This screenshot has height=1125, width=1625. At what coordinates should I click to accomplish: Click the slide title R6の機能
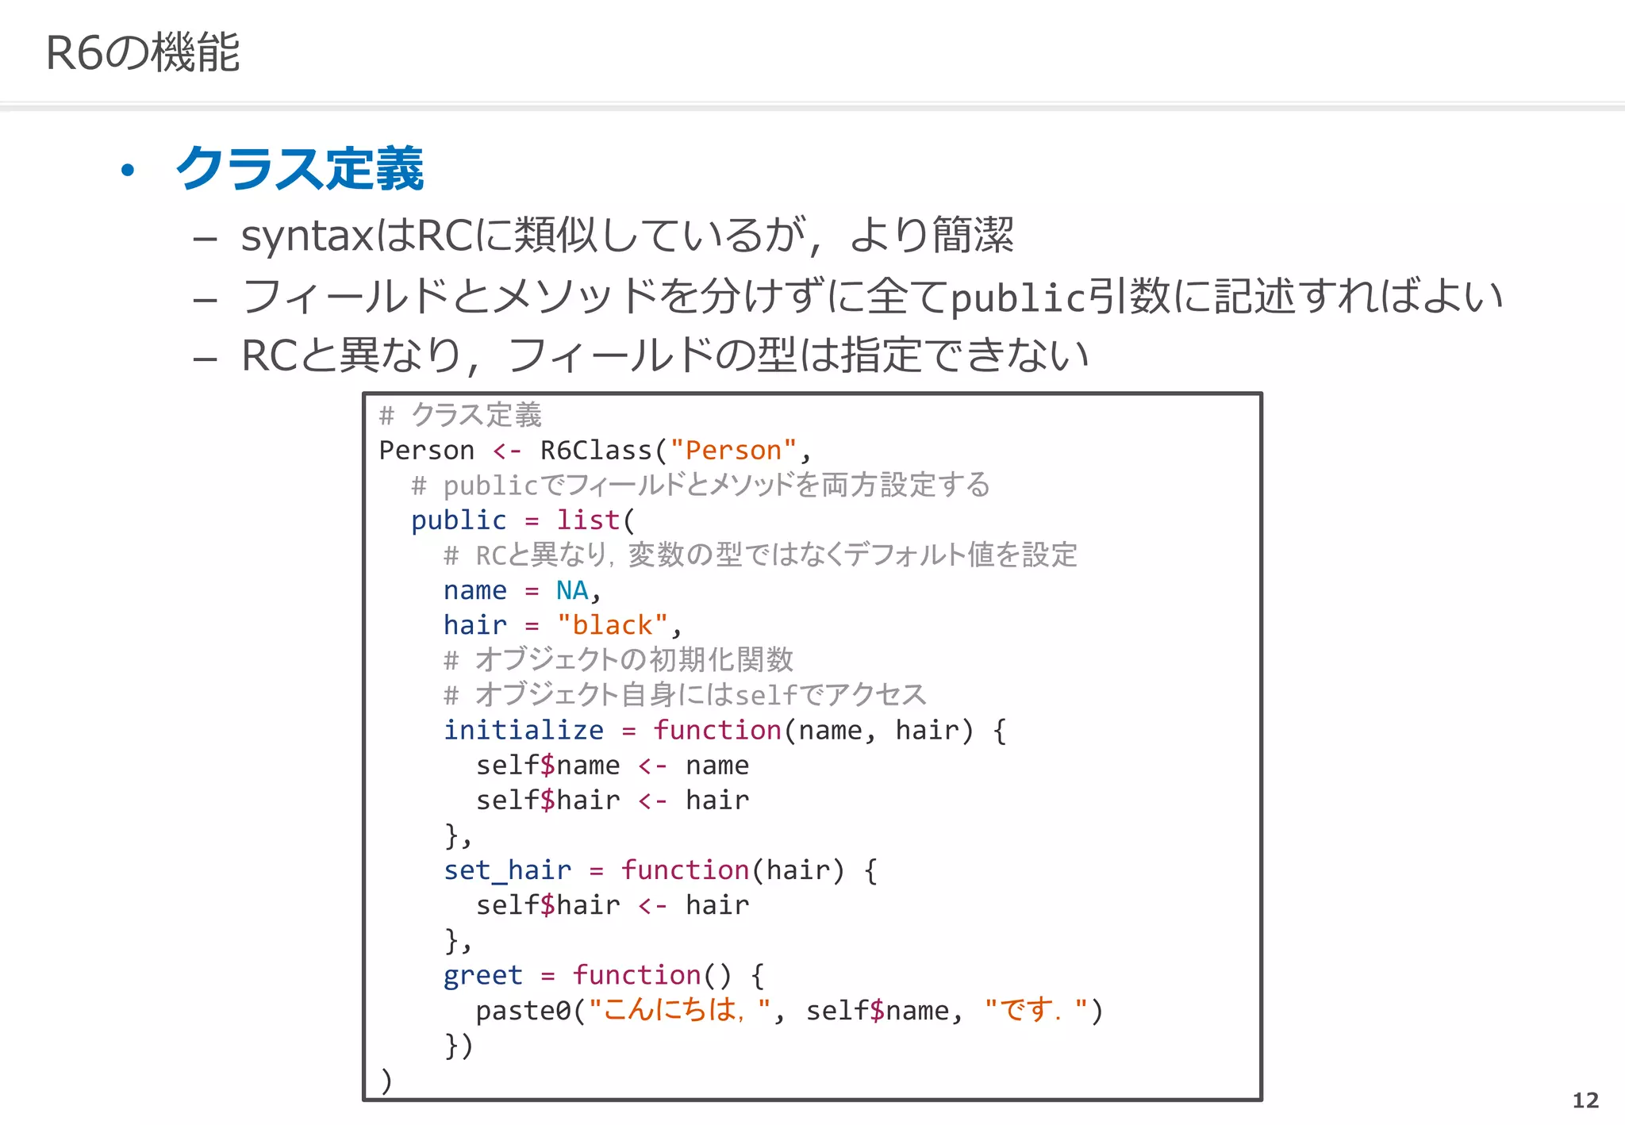pyautogui.click(x=143, y=52)
